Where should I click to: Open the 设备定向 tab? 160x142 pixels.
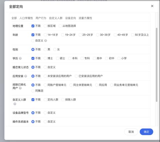[x=71, y=18]
